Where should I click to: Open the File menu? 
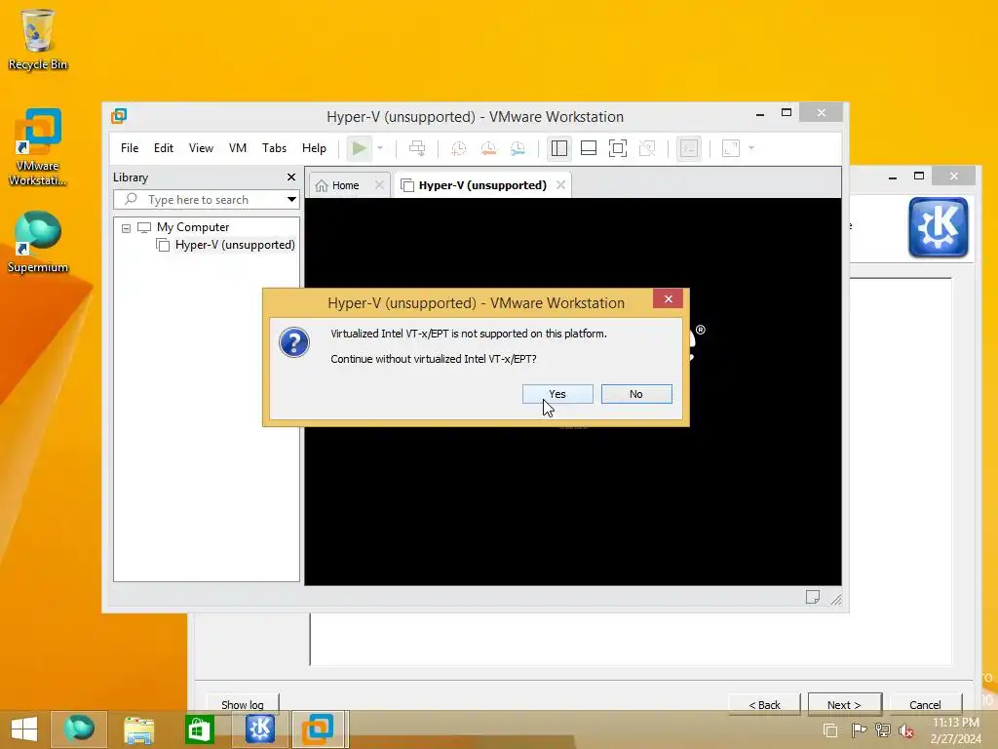click(130, 148)
